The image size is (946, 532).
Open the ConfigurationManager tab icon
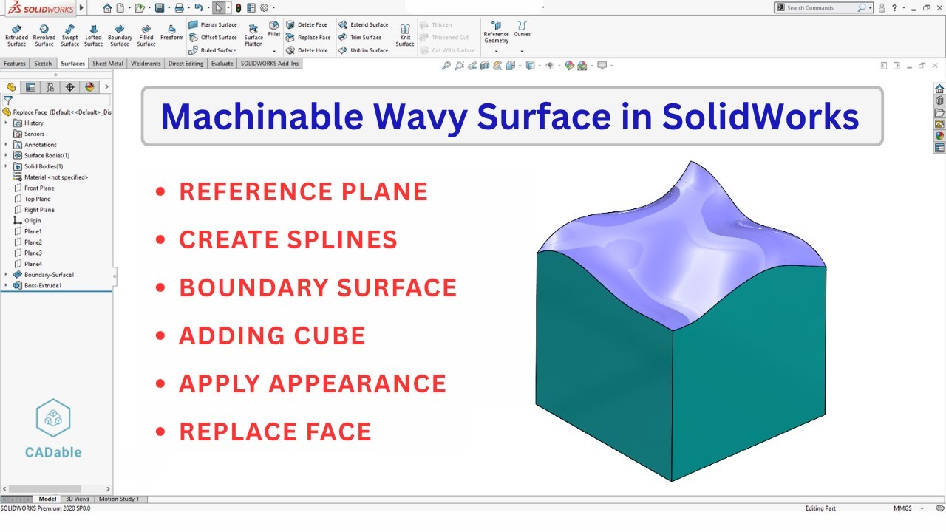pos(50,87)
